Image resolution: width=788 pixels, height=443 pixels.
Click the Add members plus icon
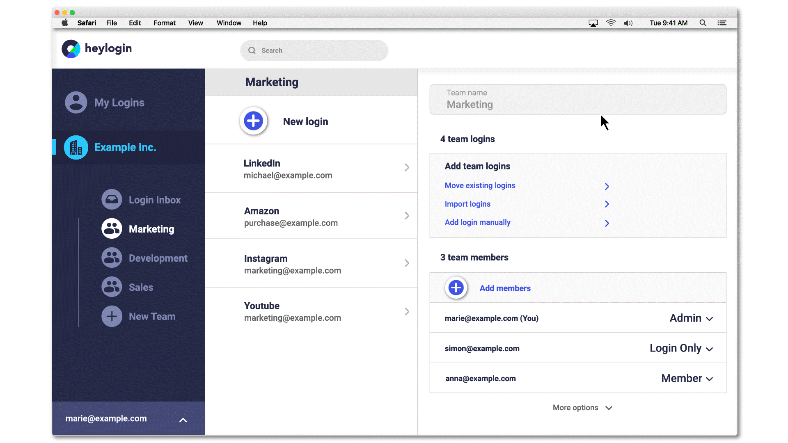coord(456,288)
